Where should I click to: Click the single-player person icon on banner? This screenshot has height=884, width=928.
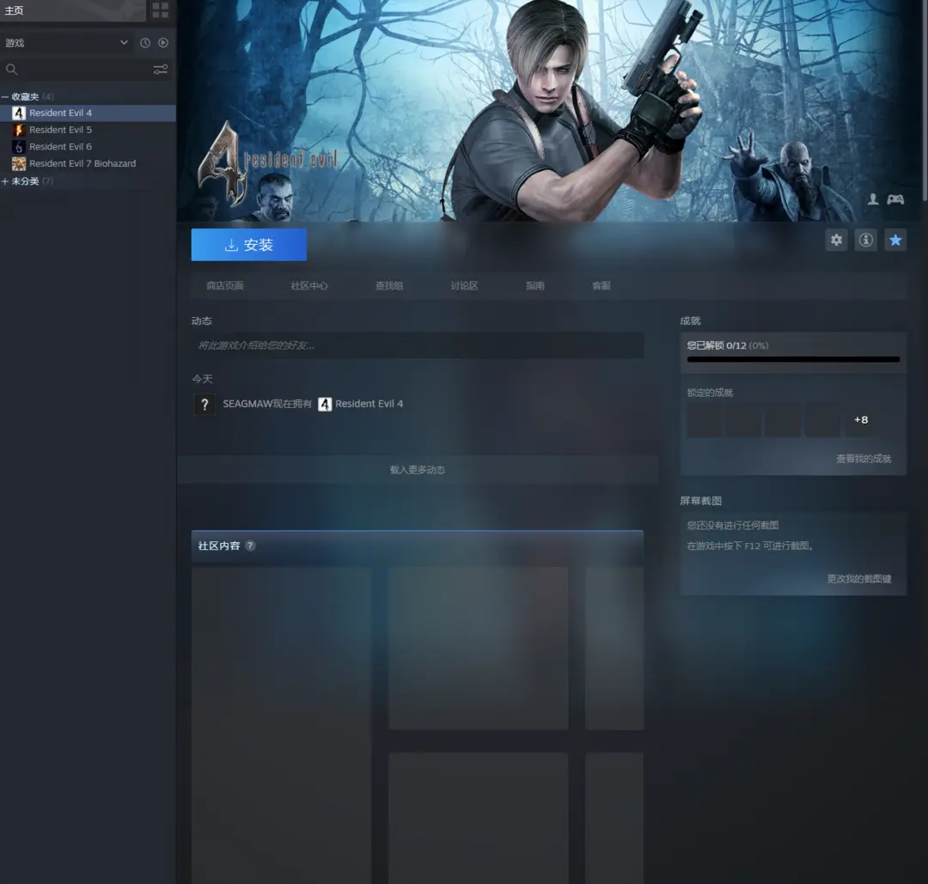click(873, 199)
